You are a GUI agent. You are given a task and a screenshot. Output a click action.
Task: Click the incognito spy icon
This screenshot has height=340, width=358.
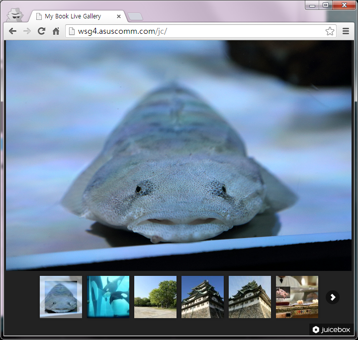pos(15,15)
